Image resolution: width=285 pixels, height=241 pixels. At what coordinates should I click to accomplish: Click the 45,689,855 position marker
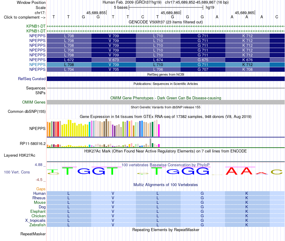coord(96,13)
